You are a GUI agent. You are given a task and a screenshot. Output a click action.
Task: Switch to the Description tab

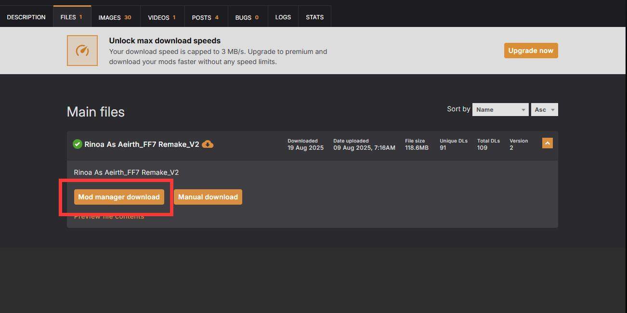26,17
